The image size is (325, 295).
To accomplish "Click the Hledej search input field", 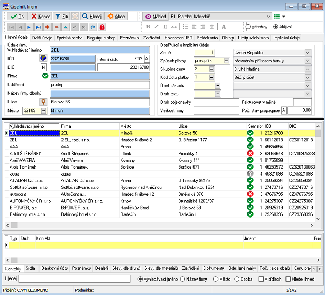I will click(x=75, y=278).
